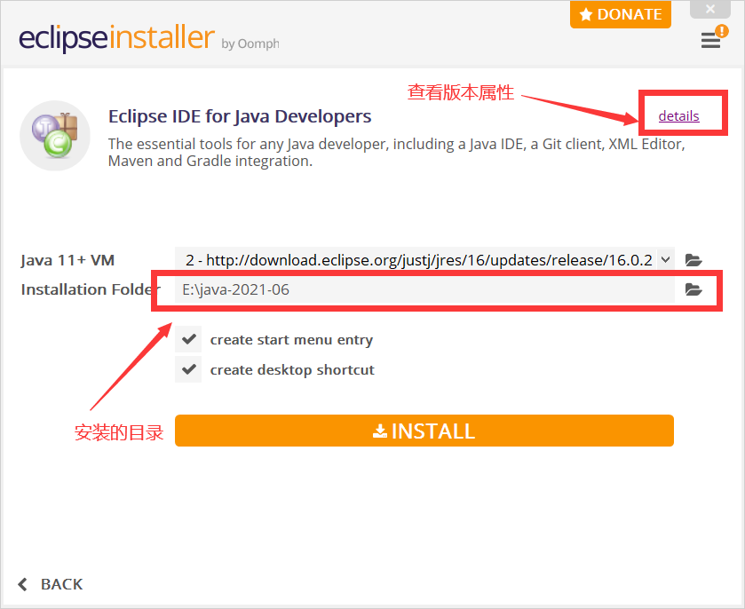Open the JRE selection combo box
The width and height of the screenshot is (745, 609).
[417, 260]
